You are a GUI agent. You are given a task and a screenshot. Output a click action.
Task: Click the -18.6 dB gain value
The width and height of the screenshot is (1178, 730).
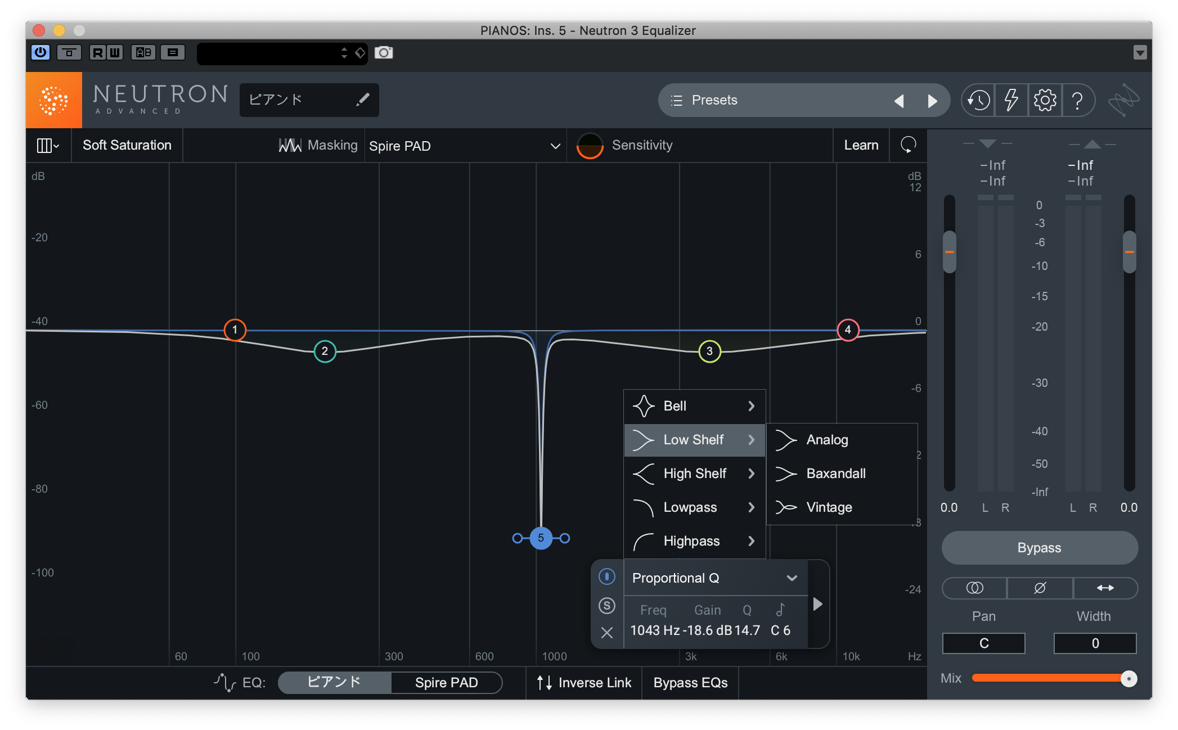click(x=707, y=630)
